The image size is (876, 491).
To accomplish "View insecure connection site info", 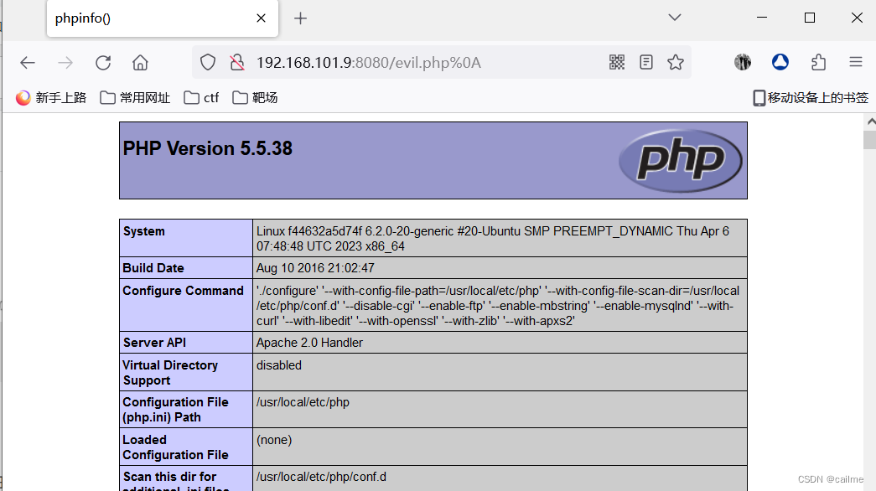I will 237,63.
